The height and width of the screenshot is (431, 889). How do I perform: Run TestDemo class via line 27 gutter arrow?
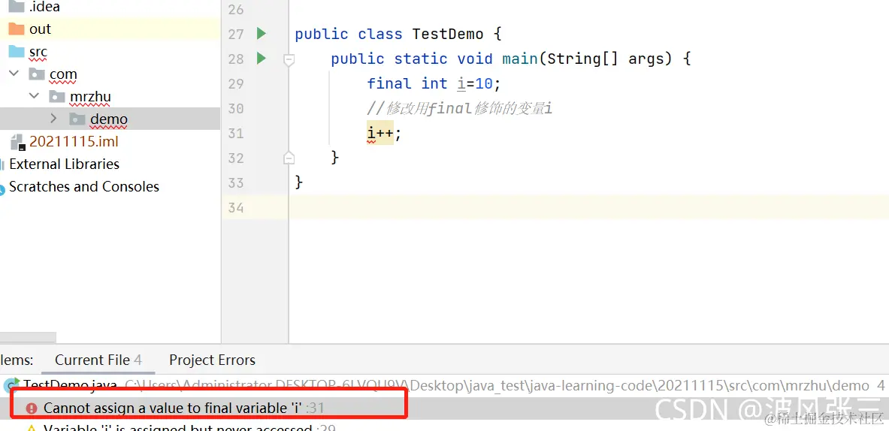[x=261, y=34]
